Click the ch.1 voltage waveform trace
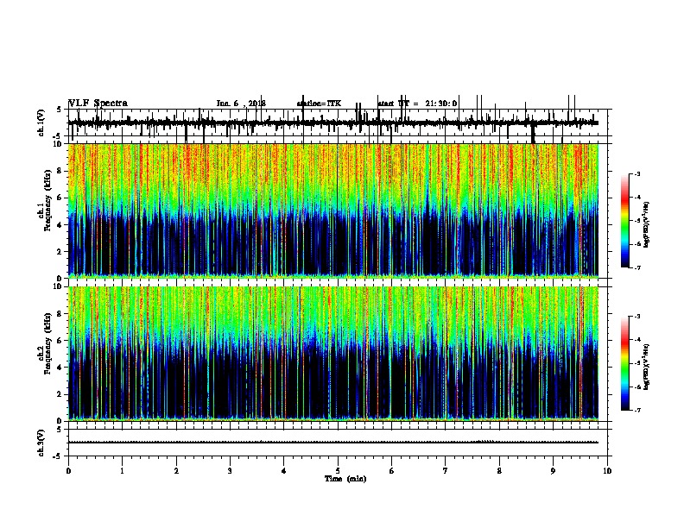Image resolution: width=684 pixels, height=528 pixels. [x=333, y=123]
